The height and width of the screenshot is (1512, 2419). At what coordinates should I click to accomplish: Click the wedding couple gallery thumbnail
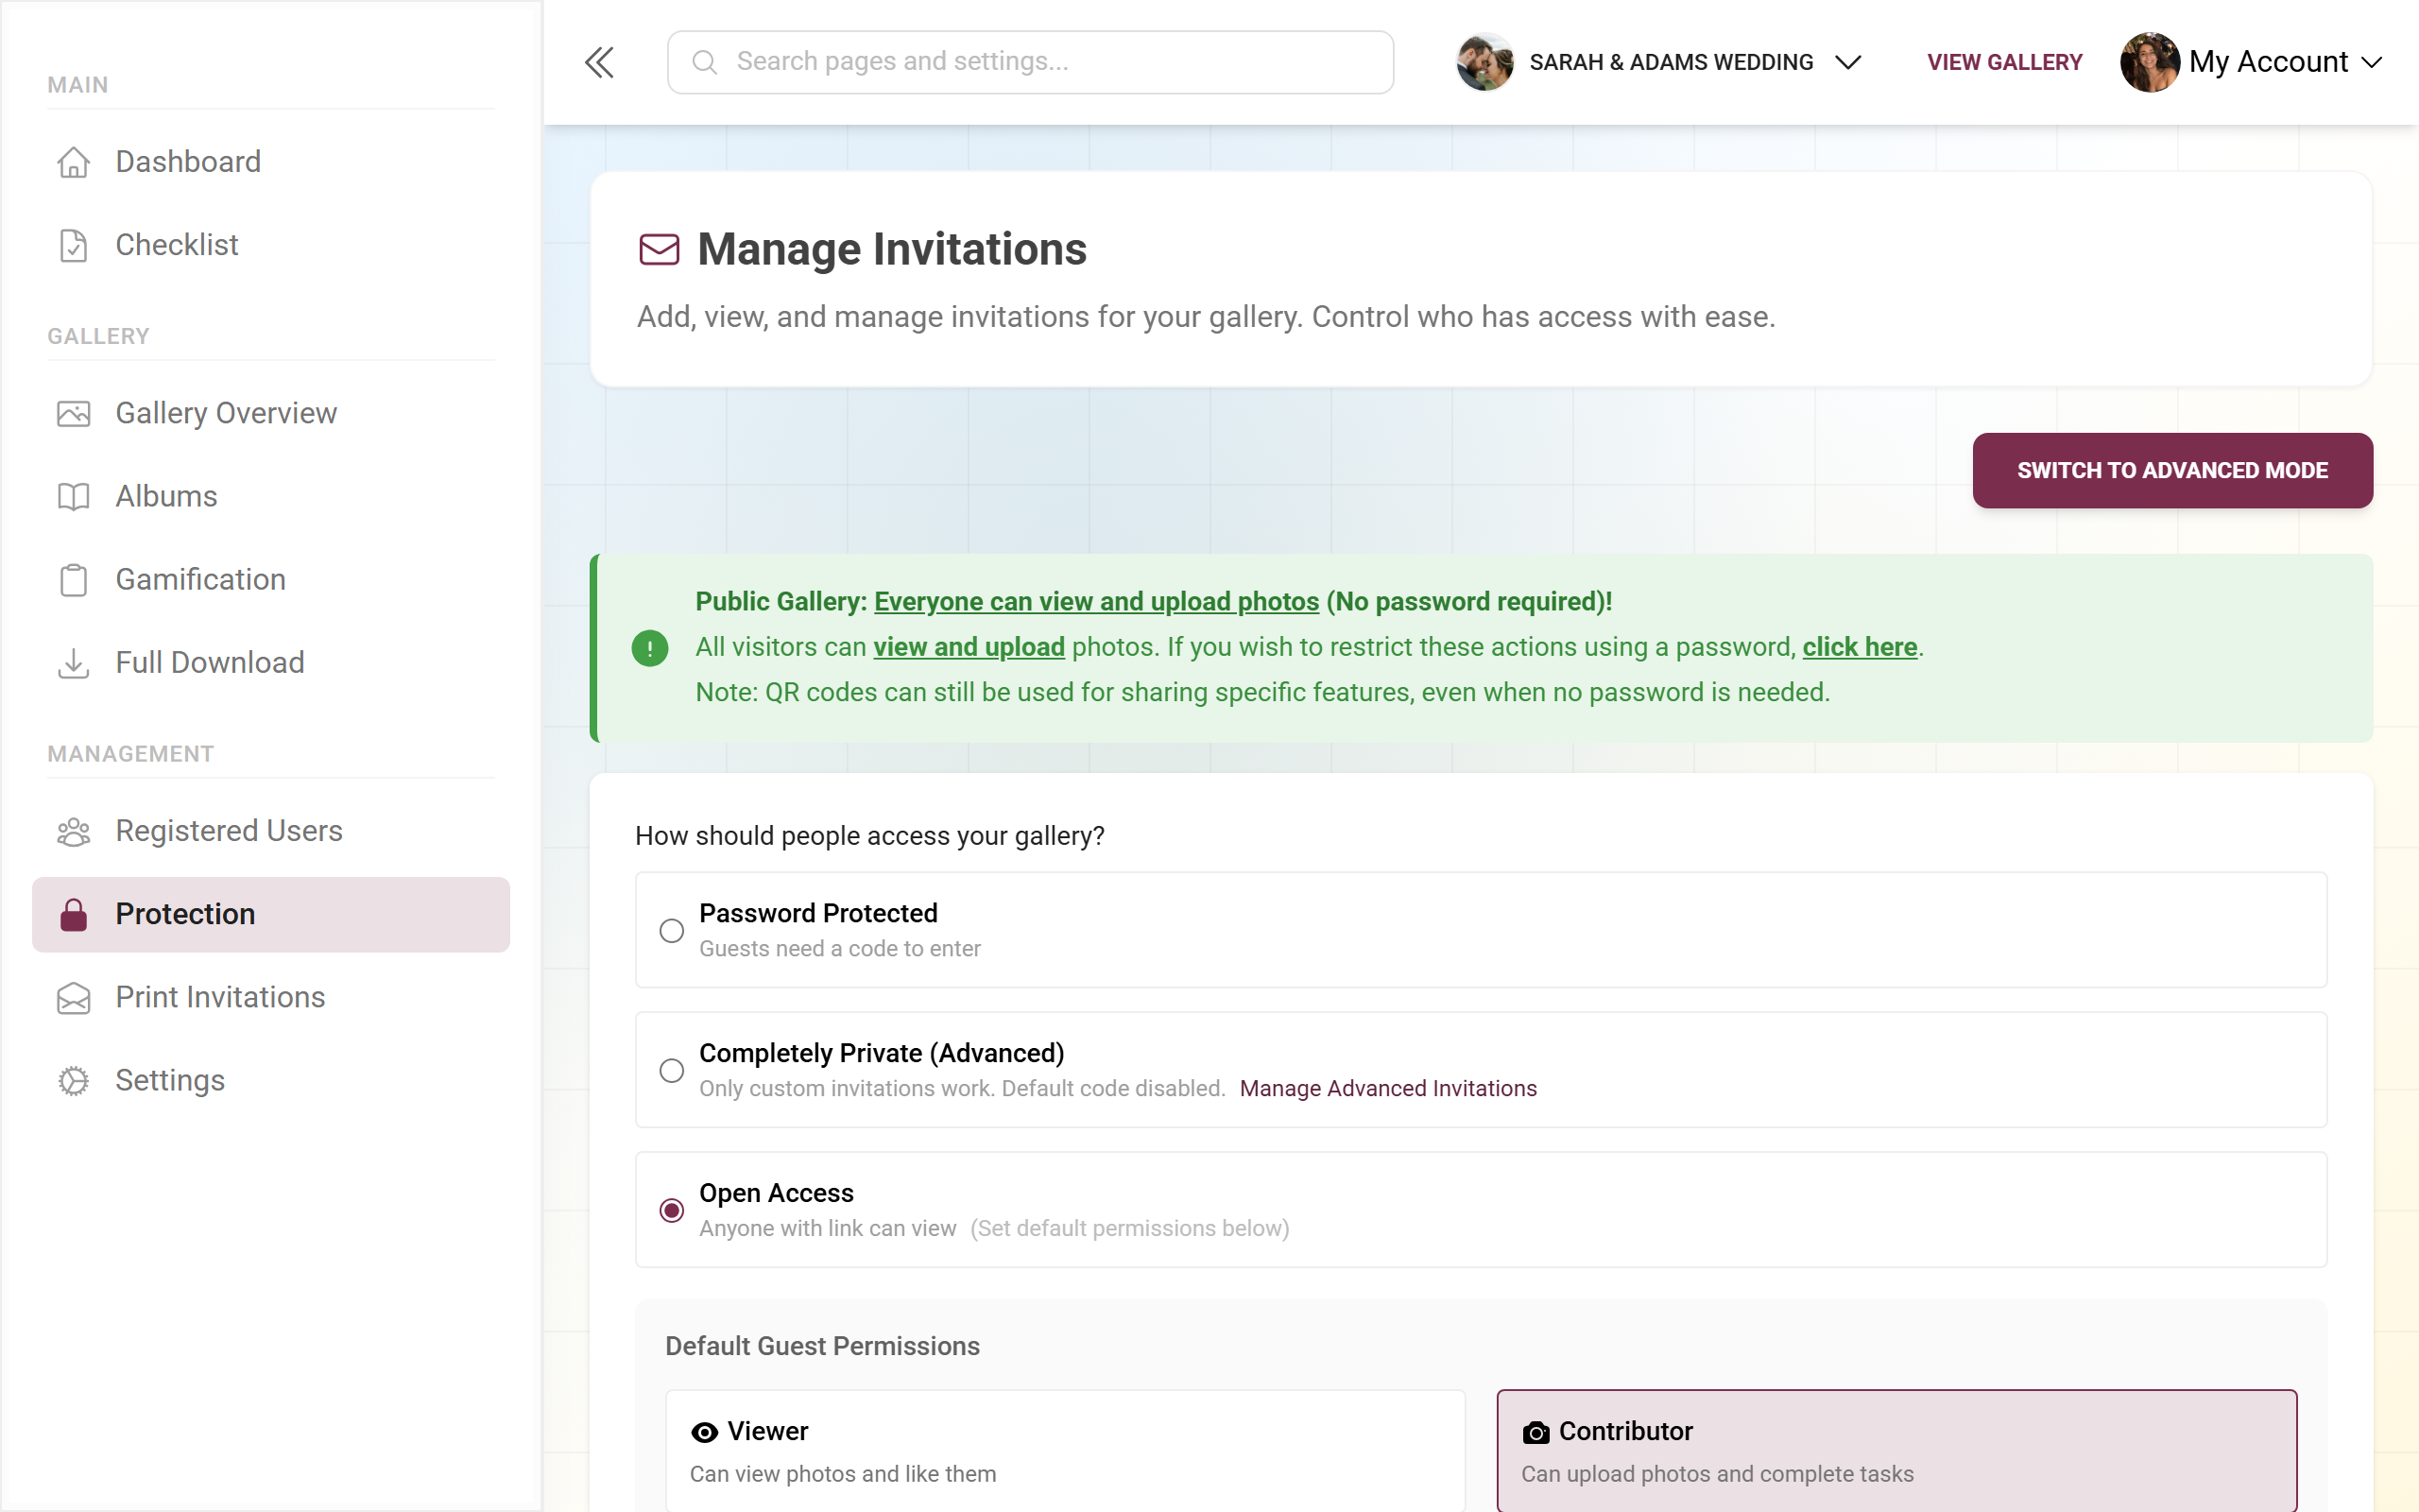pyautogui.click(x=1484, y=62)
